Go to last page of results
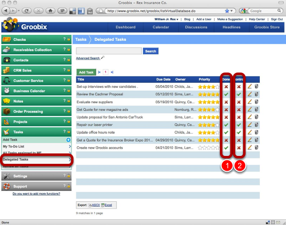The height and width of the screenshot is (225, 286). [x=112, y=72]
